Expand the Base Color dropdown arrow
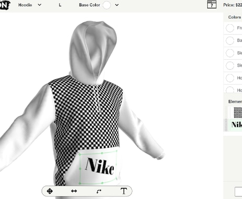 point(117,5)
